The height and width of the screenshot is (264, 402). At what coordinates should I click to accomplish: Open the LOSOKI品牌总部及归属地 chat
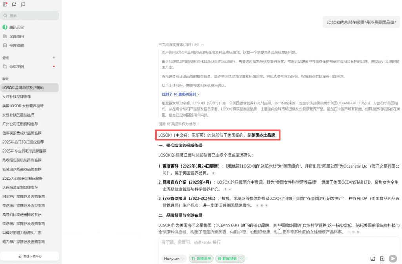coord(29,87)
